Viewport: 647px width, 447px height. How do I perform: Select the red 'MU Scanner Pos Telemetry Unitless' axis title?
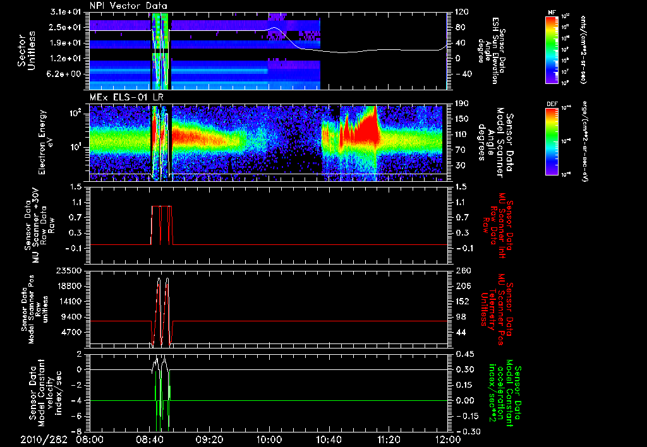coord(497,309)
